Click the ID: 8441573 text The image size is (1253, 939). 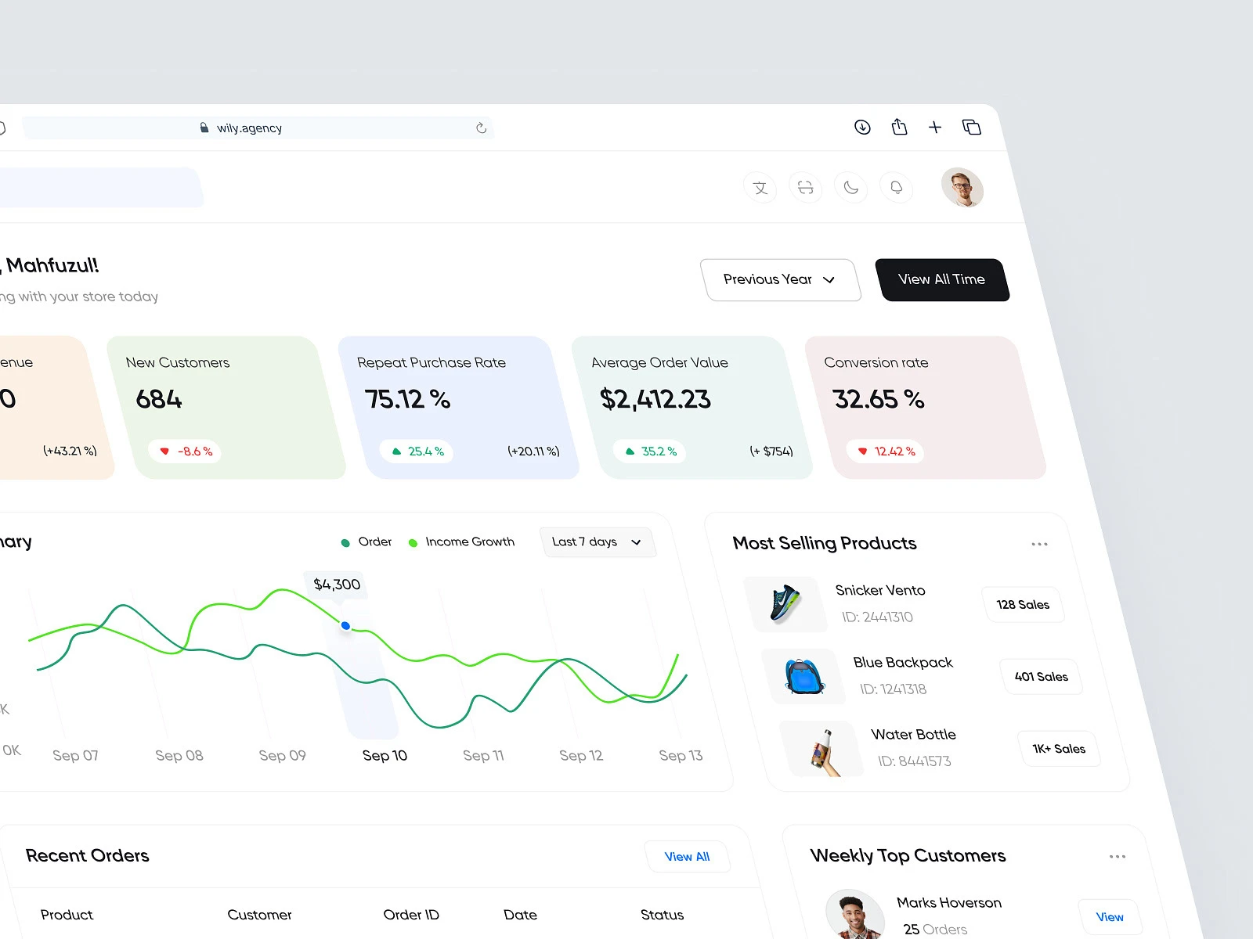click(914, 761)
